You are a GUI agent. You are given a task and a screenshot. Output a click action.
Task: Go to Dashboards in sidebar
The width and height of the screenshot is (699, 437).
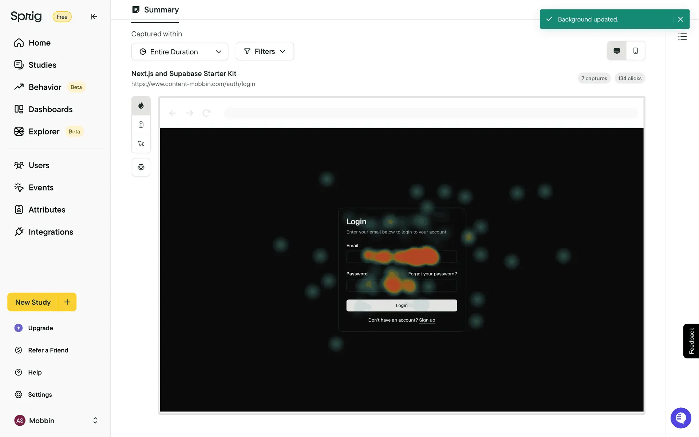point(50,109)
